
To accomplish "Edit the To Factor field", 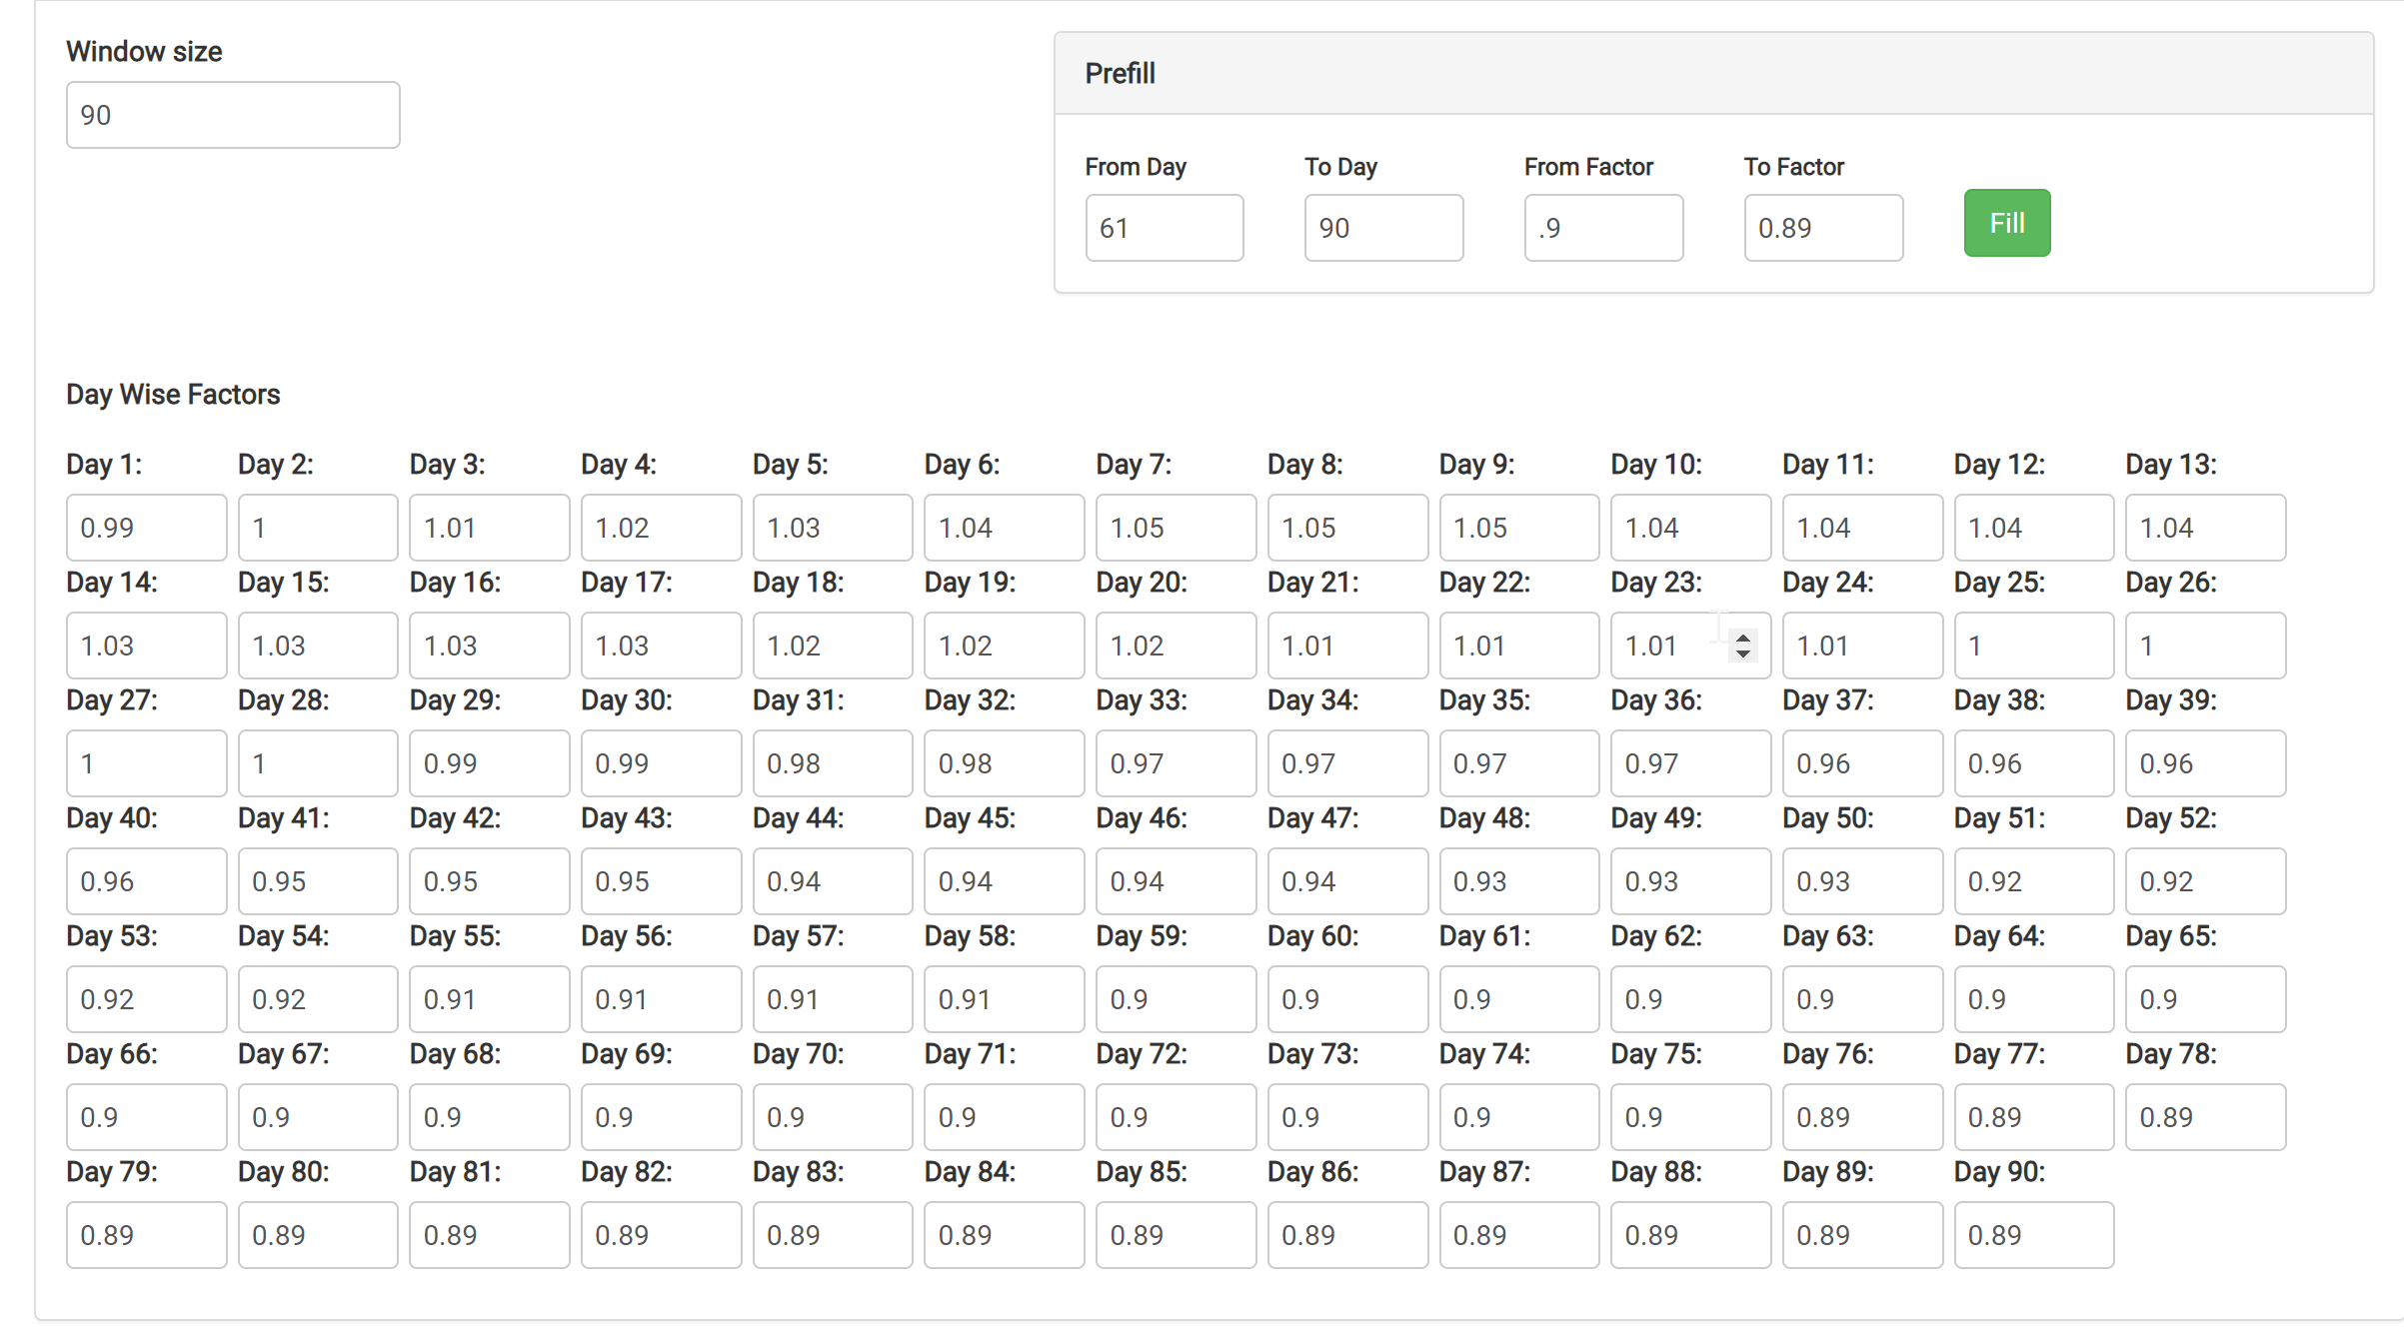I will [x=1822, y=228].
